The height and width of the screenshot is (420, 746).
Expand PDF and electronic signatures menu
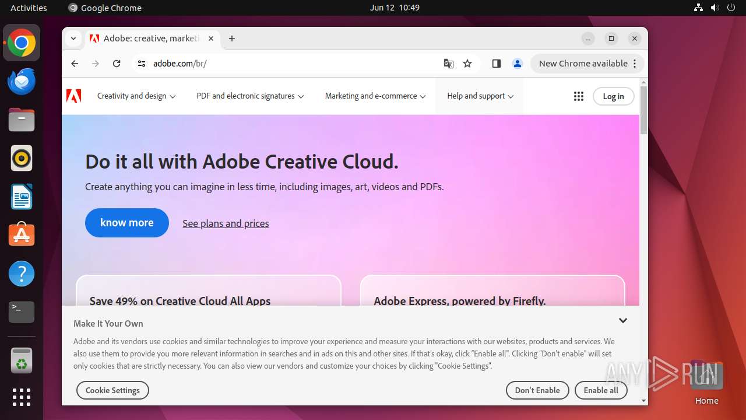[x=250, y=96]
